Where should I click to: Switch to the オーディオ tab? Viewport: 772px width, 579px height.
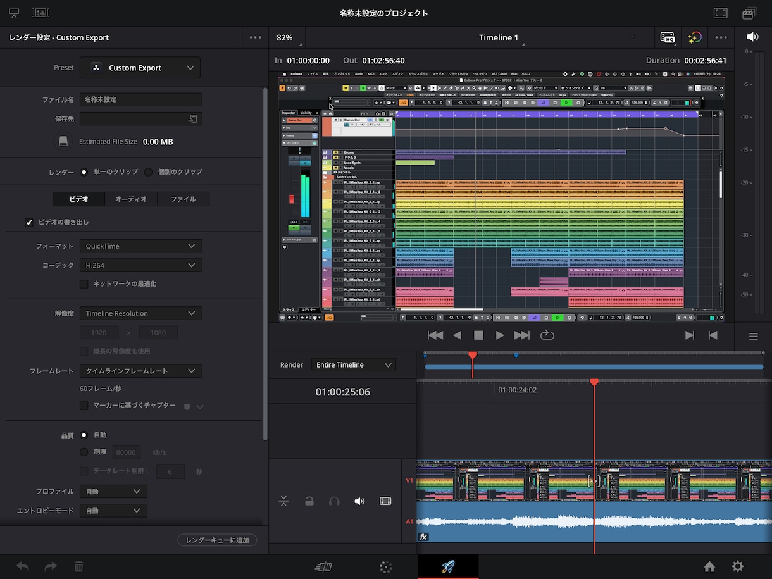pyautogui.click(x=131, y=199)
